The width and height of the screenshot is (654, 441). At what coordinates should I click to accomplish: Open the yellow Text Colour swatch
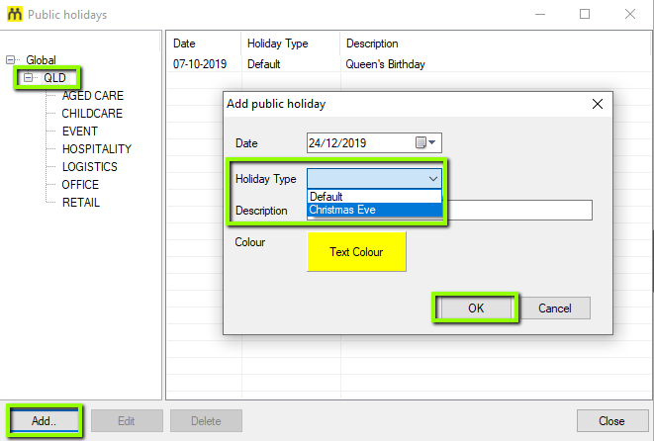356,252
